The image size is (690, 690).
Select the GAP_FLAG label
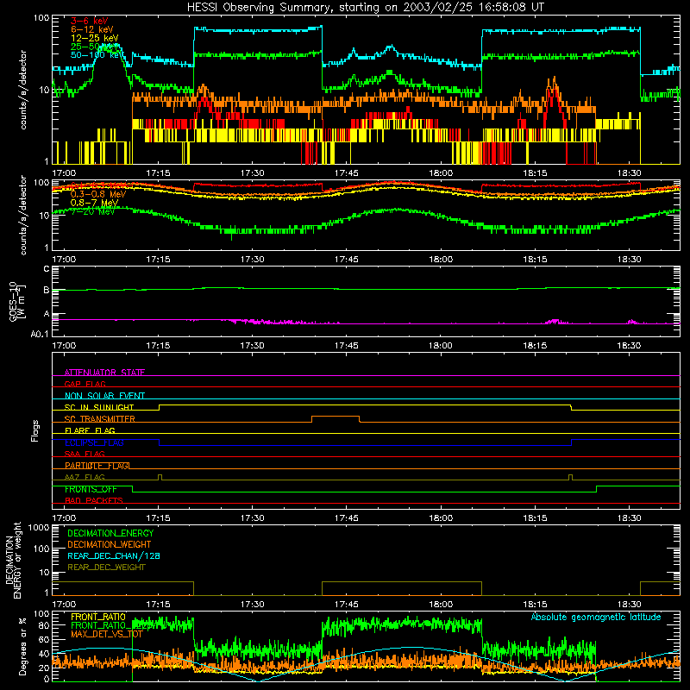pyautogui.click(x=85, y=384)
